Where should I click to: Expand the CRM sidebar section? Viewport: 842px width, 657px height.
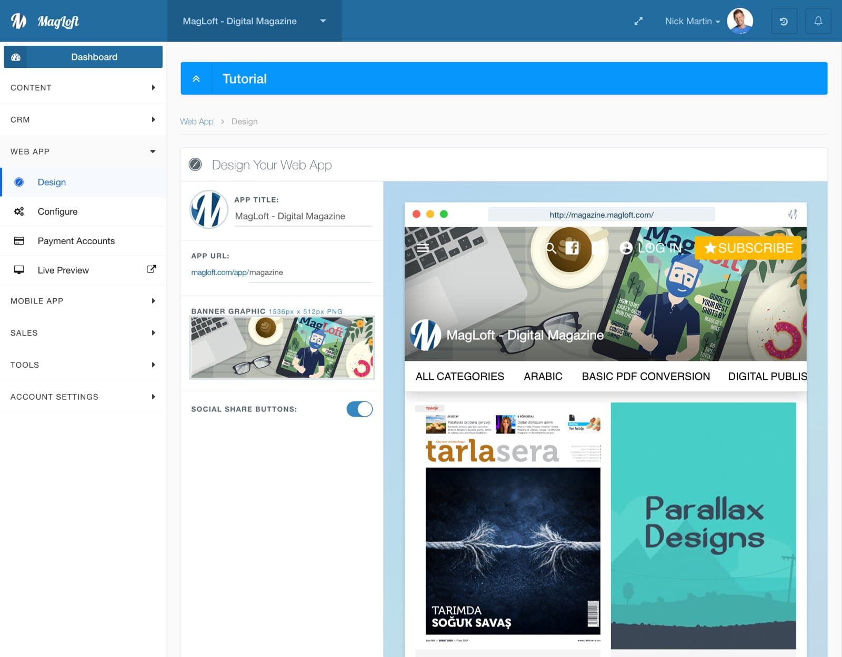point(83,119)
